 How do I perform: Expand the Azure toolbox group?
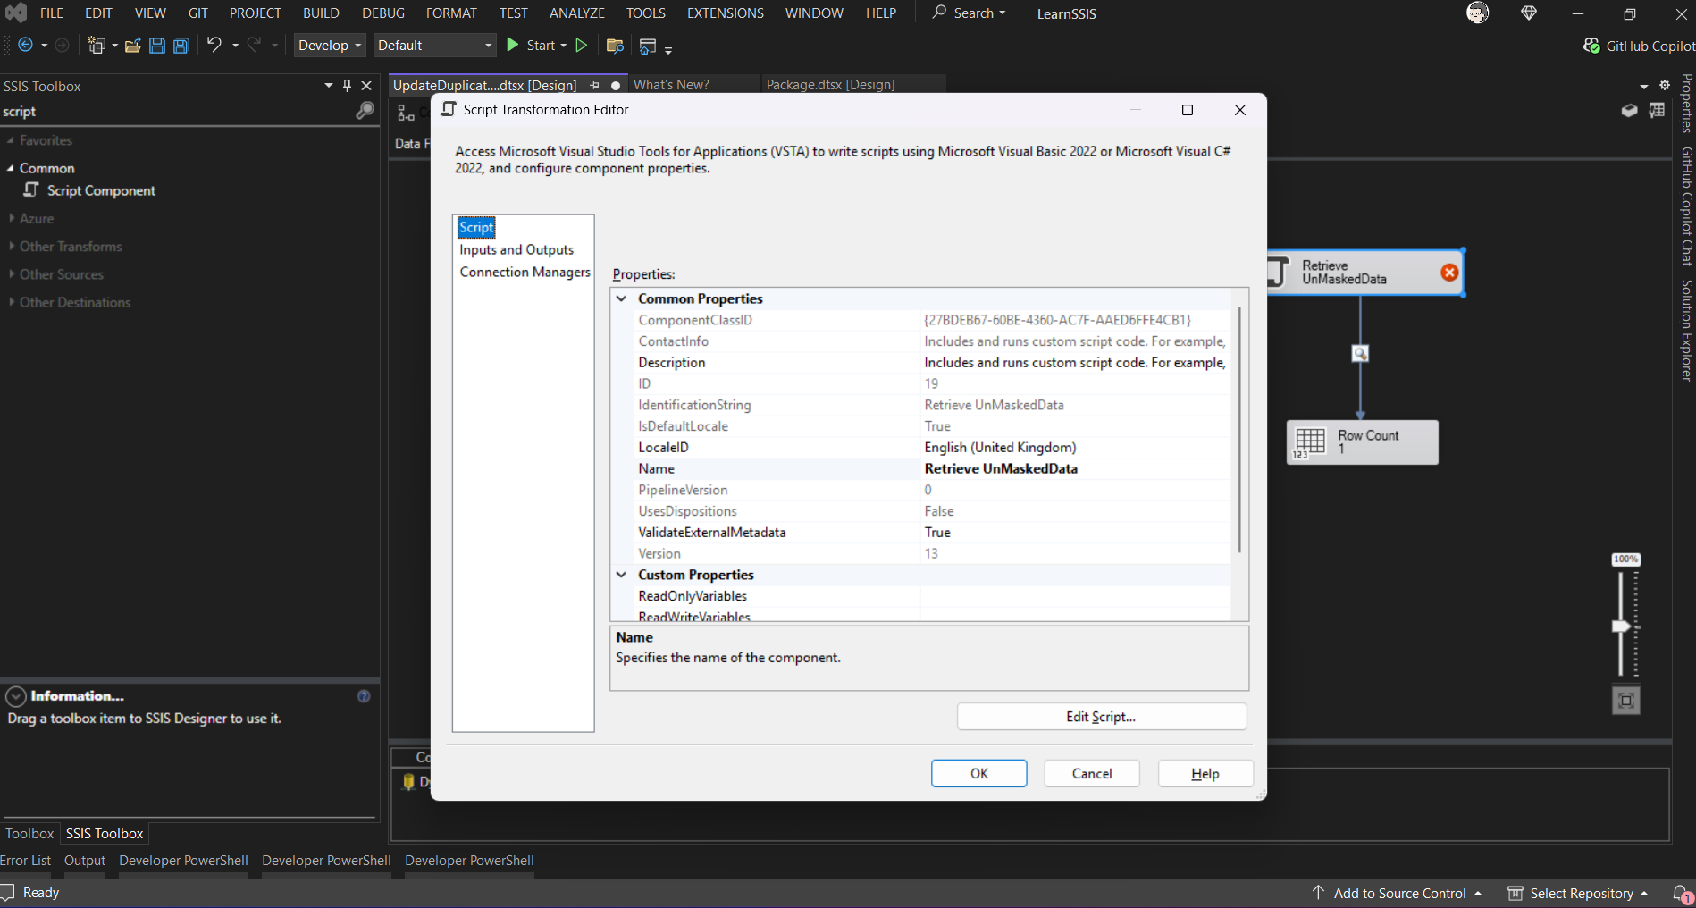click(11, 218)
